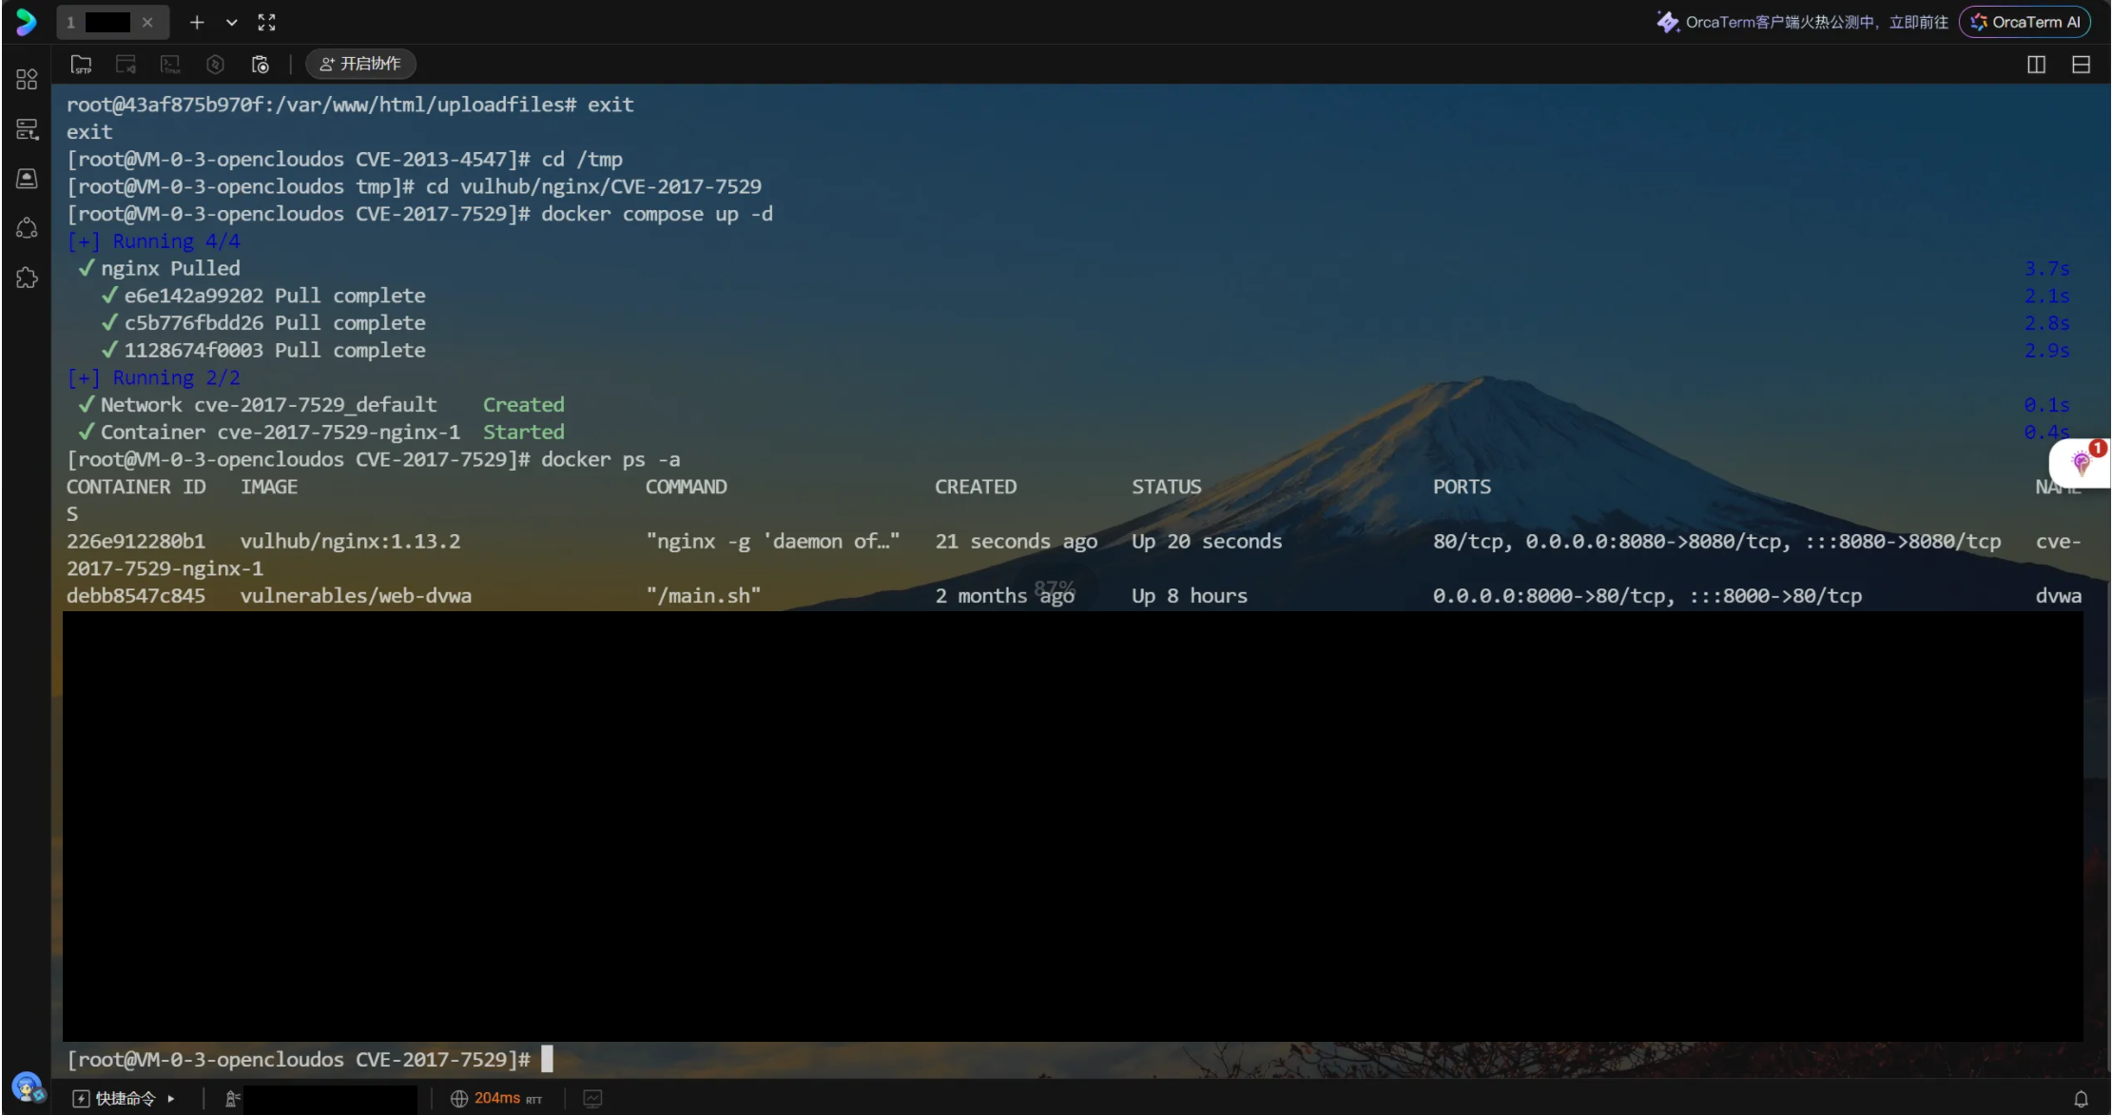Screen dimensions: 2112x1115
Task: Click the COMMAND column header
Action: [686, 487]
